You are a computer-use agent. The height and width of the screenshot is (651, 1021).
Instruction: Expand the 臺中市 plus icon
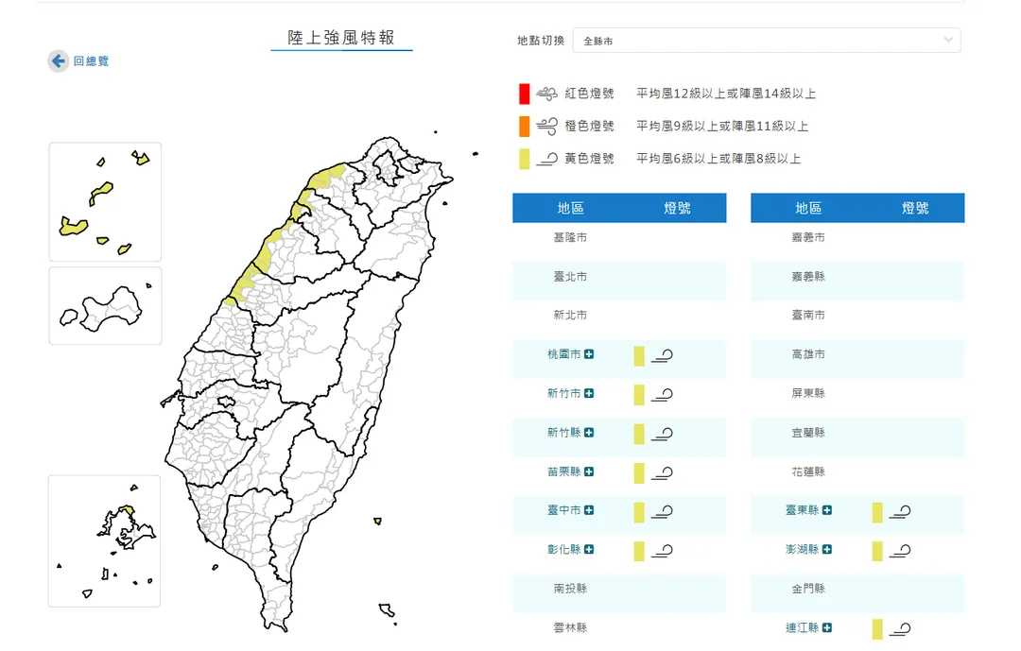point(589,510)
